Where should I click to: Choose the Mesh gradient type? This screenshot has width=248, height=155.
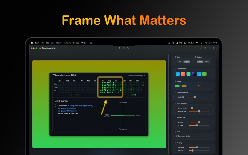(x=207, y=62)
